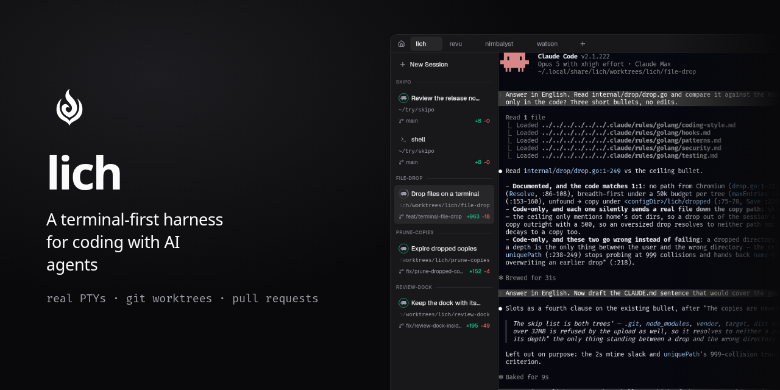Switch to the revu tab
The width and height of the screenshot is (780, 390).
point(456,44)
